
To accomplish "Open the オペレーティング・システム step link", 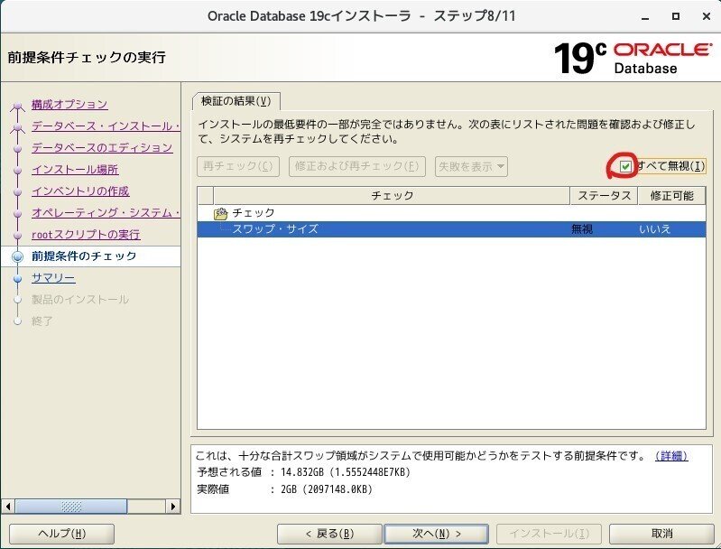I will pos(106,212).
